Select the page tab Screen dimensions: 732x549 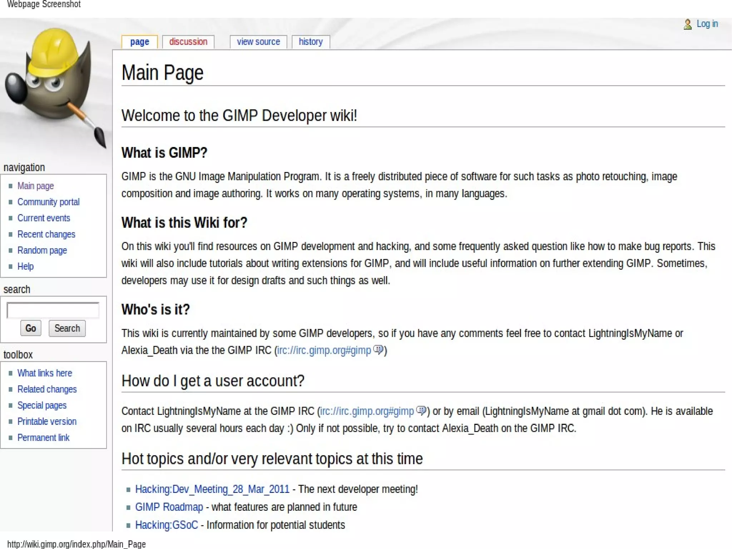pyautogui.click(x=139, y=42)
